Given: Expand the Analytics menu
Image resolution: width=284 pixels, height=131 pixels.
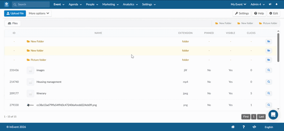Looking at the screenshot, I should pyautogui.click(x=130, y=4).
